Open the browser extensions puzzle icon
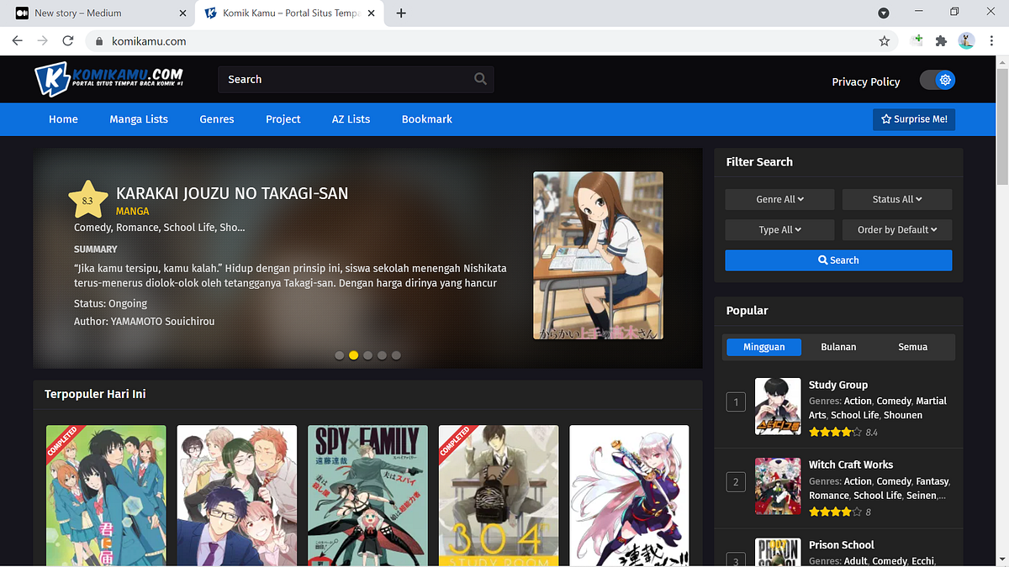1009x567 pixels. (x=941, y=40)
